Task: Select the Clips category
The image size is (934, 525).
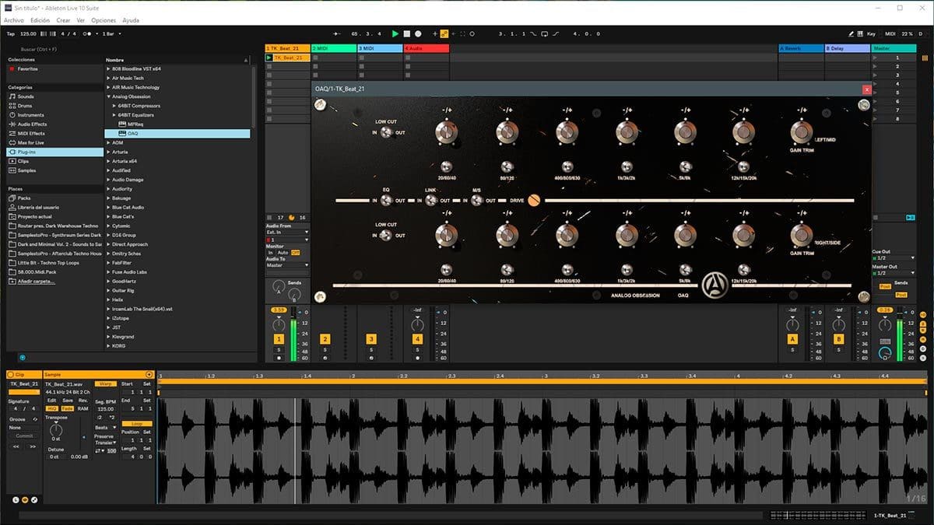Action: (x=24, y=161)
